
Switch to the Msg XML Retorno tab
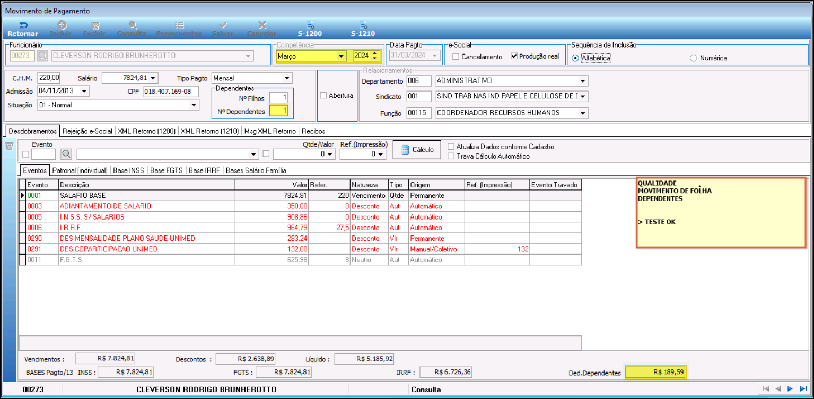tap(269, 131)
